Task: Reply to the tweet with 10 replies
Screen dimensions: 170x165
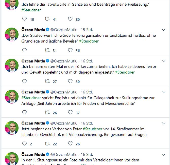Action: tap(25, 19)
